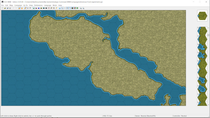Toggle the orange padlock icon
Image resolution: width=210 pixels, height=118 pixels.
22,8
